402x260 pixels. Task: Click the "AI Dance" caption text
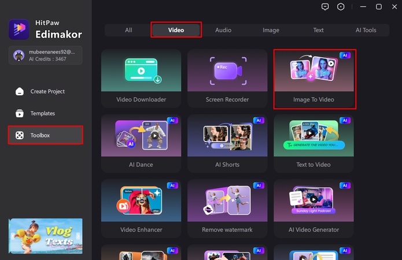141,165
